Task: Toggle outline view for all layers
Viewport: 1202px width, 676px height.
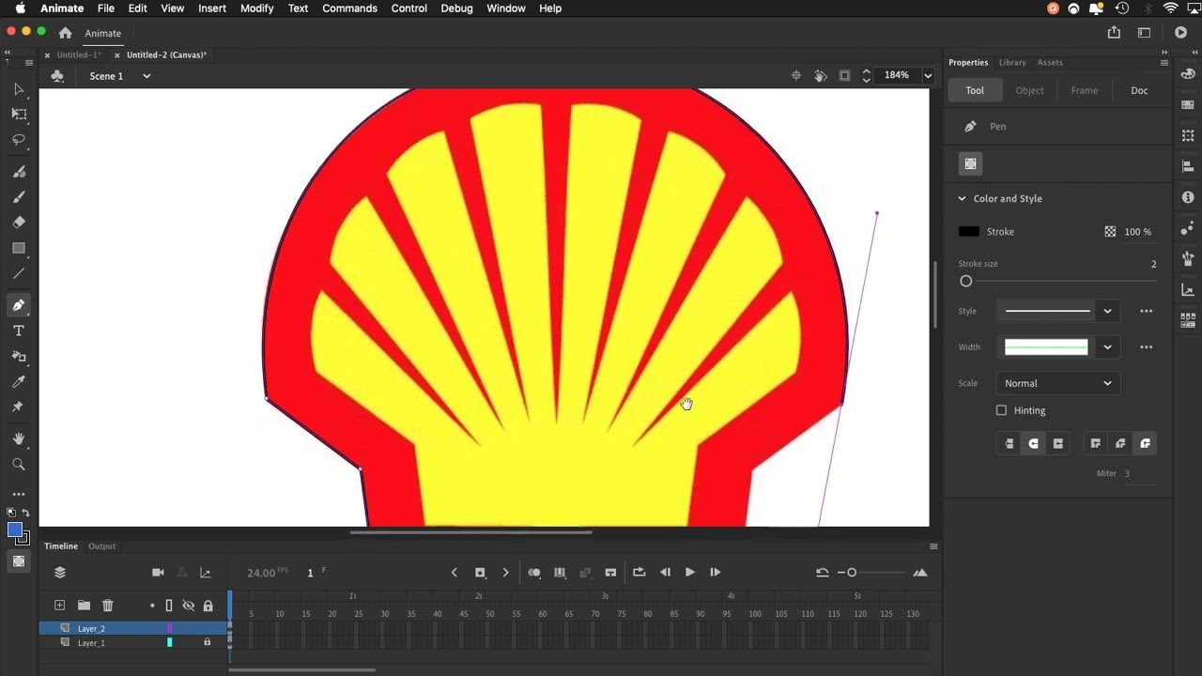Action: pyautogui.click(x=169, y=606)
